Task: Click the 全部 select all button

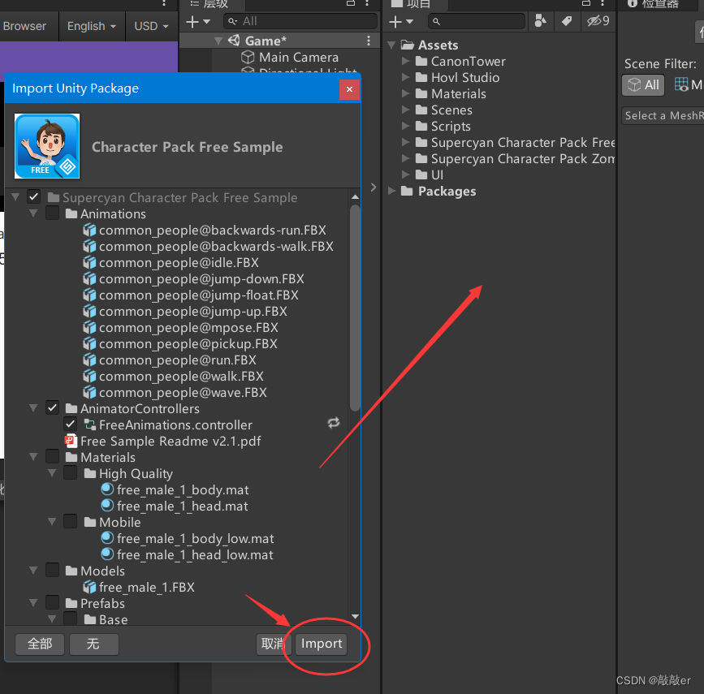Action: pyautogui.click(x=40, y=644)
